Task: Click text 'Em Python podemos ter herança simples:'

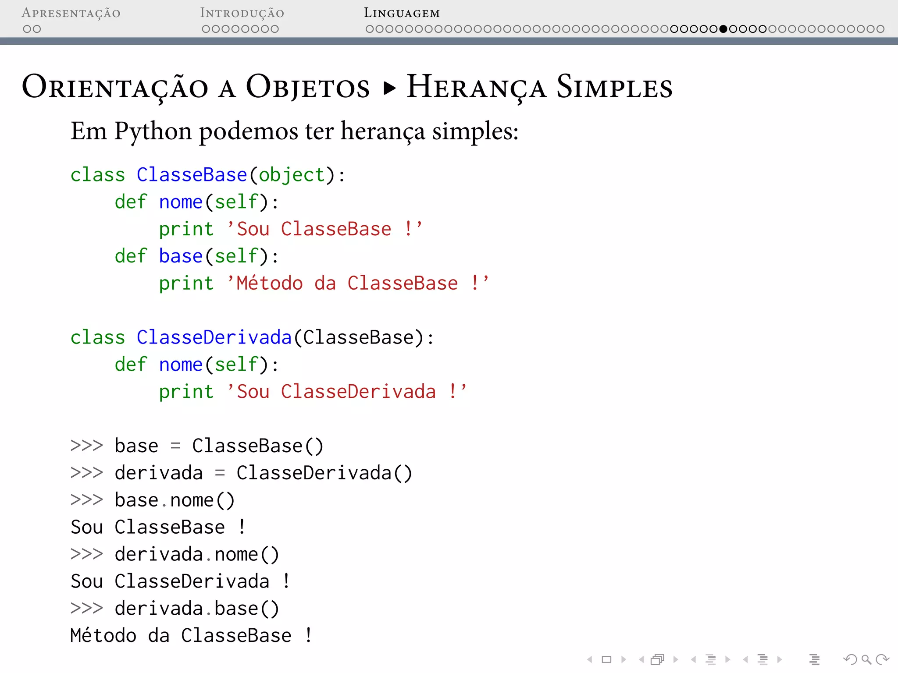Action: coord(295,131)
